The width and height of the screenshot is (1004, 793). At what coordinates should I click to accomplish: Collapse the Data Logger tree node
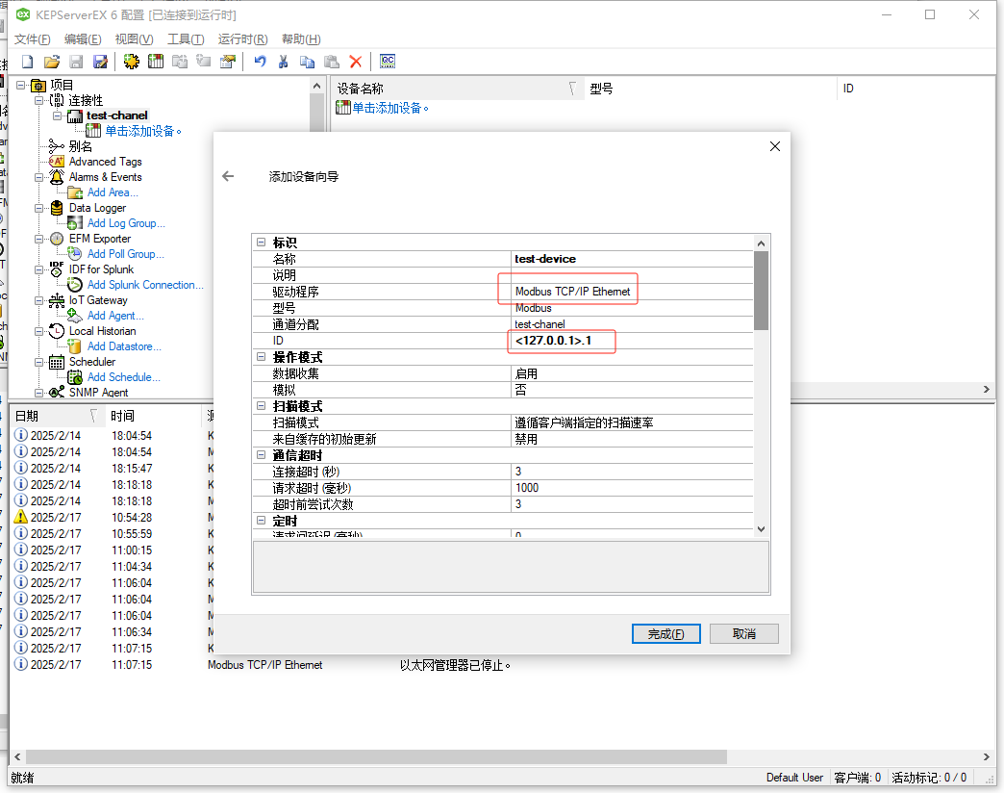pyautogui.click(x=39, y=208)
